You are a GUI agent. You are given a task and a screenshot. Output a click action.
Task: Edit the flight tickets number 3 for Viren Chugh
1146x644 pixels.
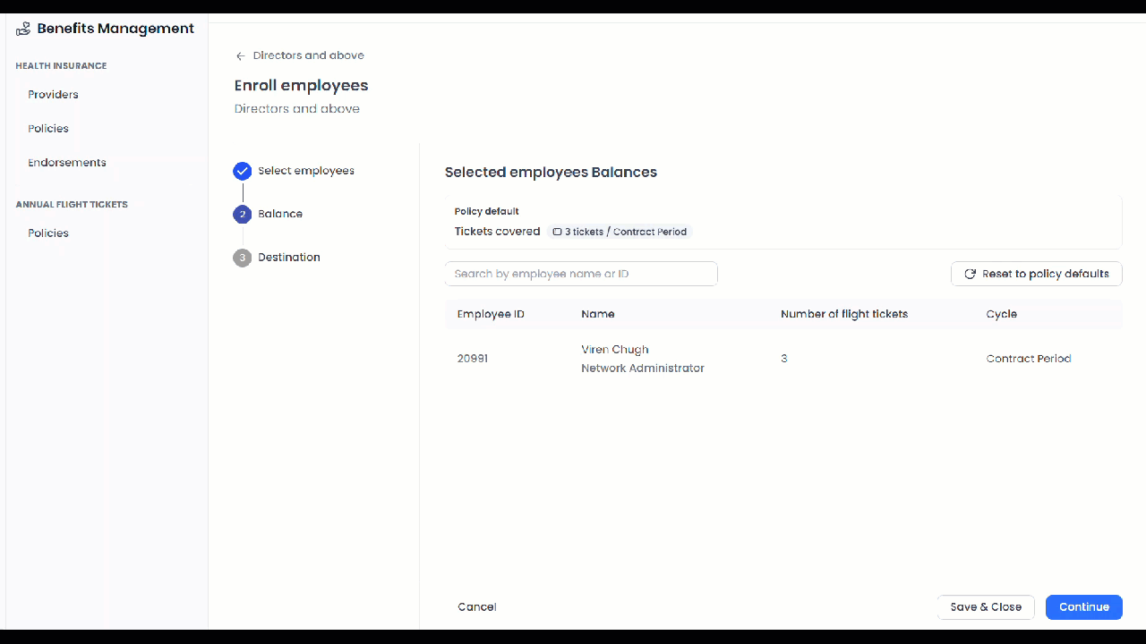784,359
